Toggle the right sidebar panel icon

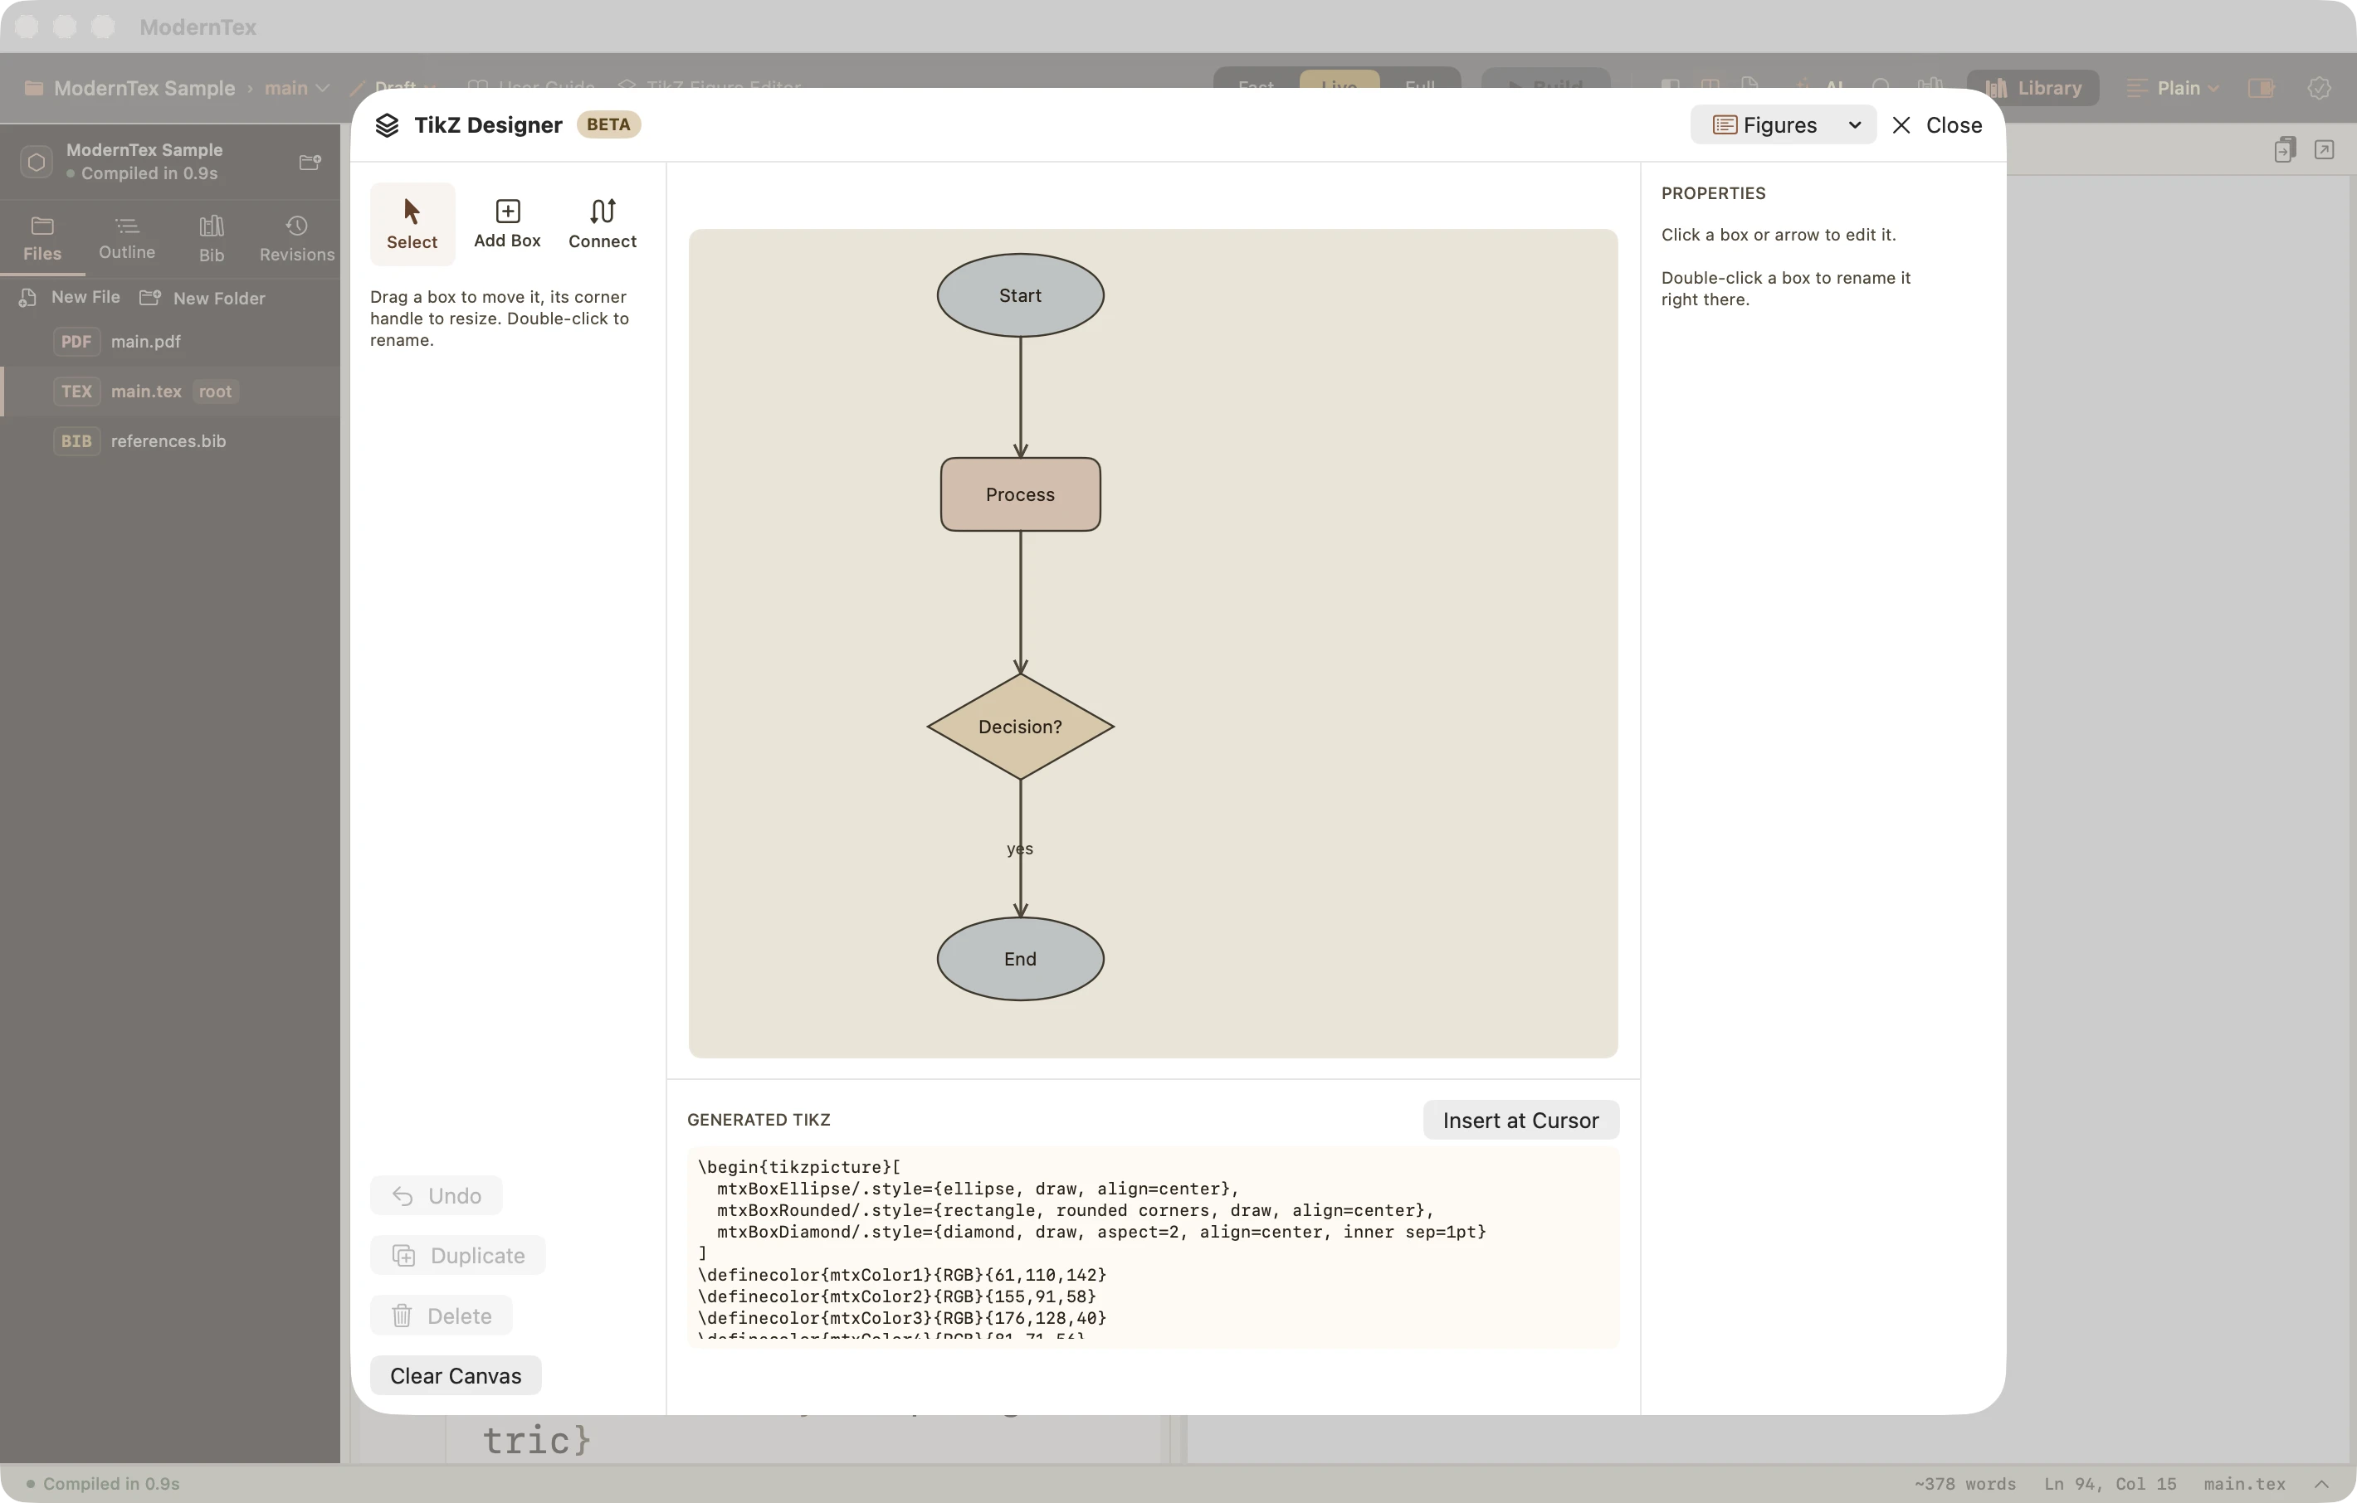tap(2261, 88)
